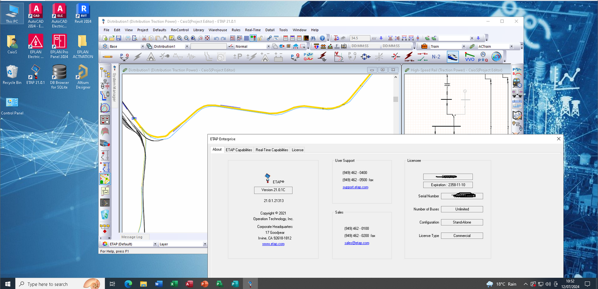Click the kV voltage field showing 34.5
Image resolution: width=598 pixels, height=289 pixels.
pos(360,38)
